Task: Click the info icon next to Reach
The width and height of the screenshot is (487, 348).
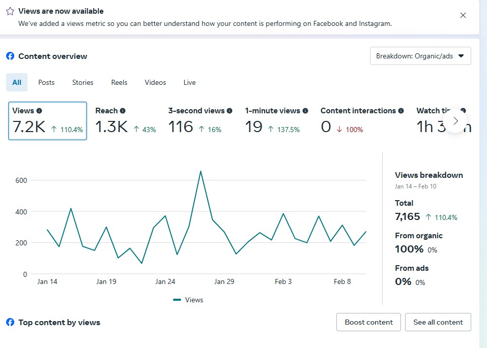Action: [123, 111]
